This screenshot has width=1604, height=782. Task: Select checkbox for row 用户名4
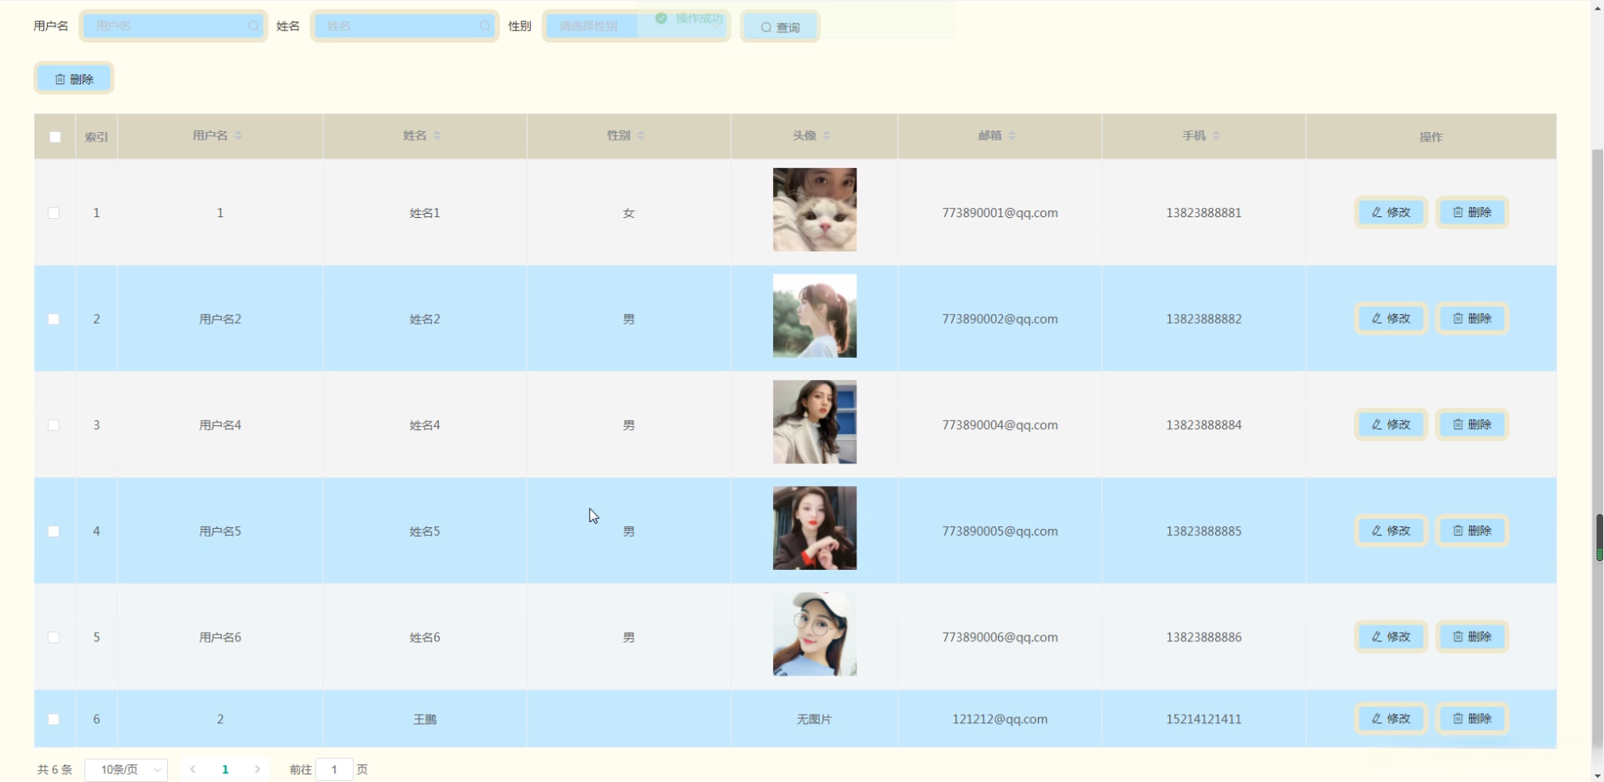[x=54, y=425]
